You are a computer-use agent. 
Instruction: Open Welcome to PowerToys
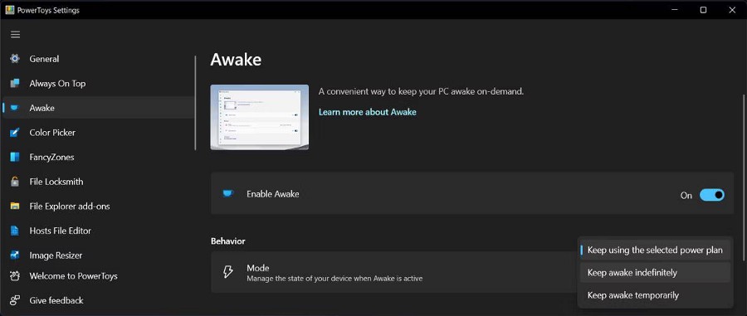(x=98, y=276)
